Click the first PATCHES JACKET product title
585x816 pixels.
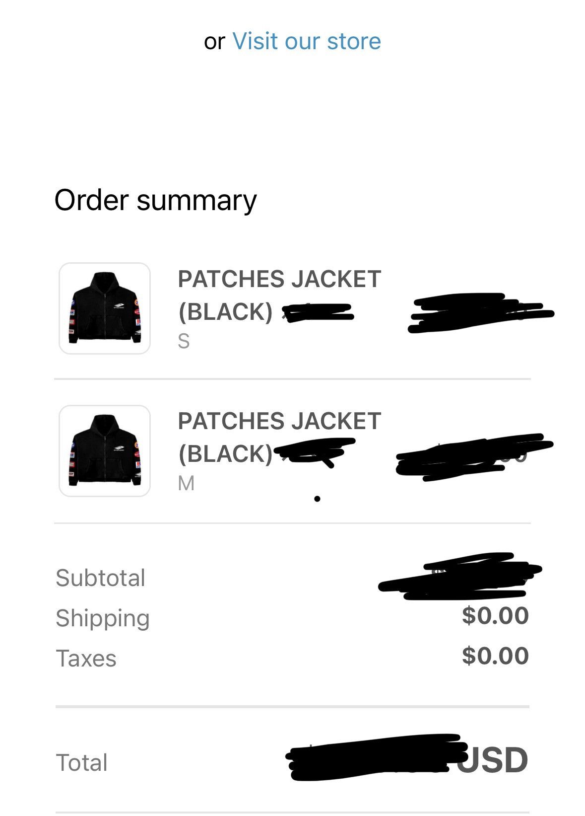pyautogui.click(x=279, y=279)
